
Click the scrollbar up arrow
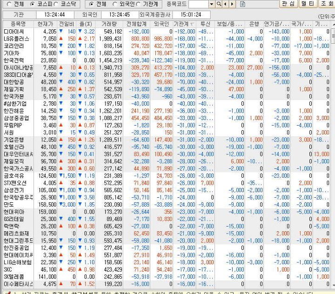pyautogui.click(x=333, y=25)
